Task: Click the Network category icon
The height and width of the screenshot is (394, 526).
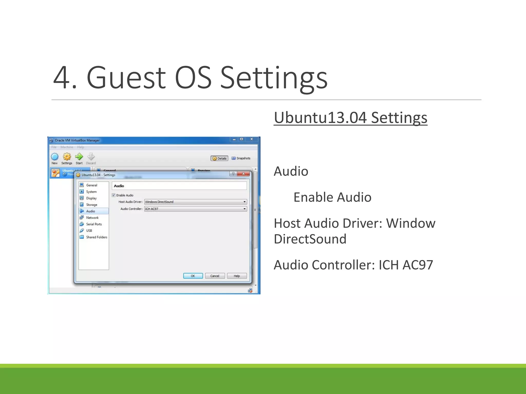Action: pos(82,218)
